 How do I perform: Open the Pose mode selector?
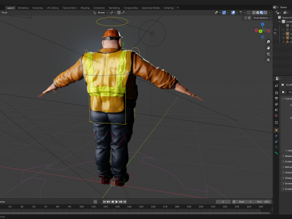4,13
